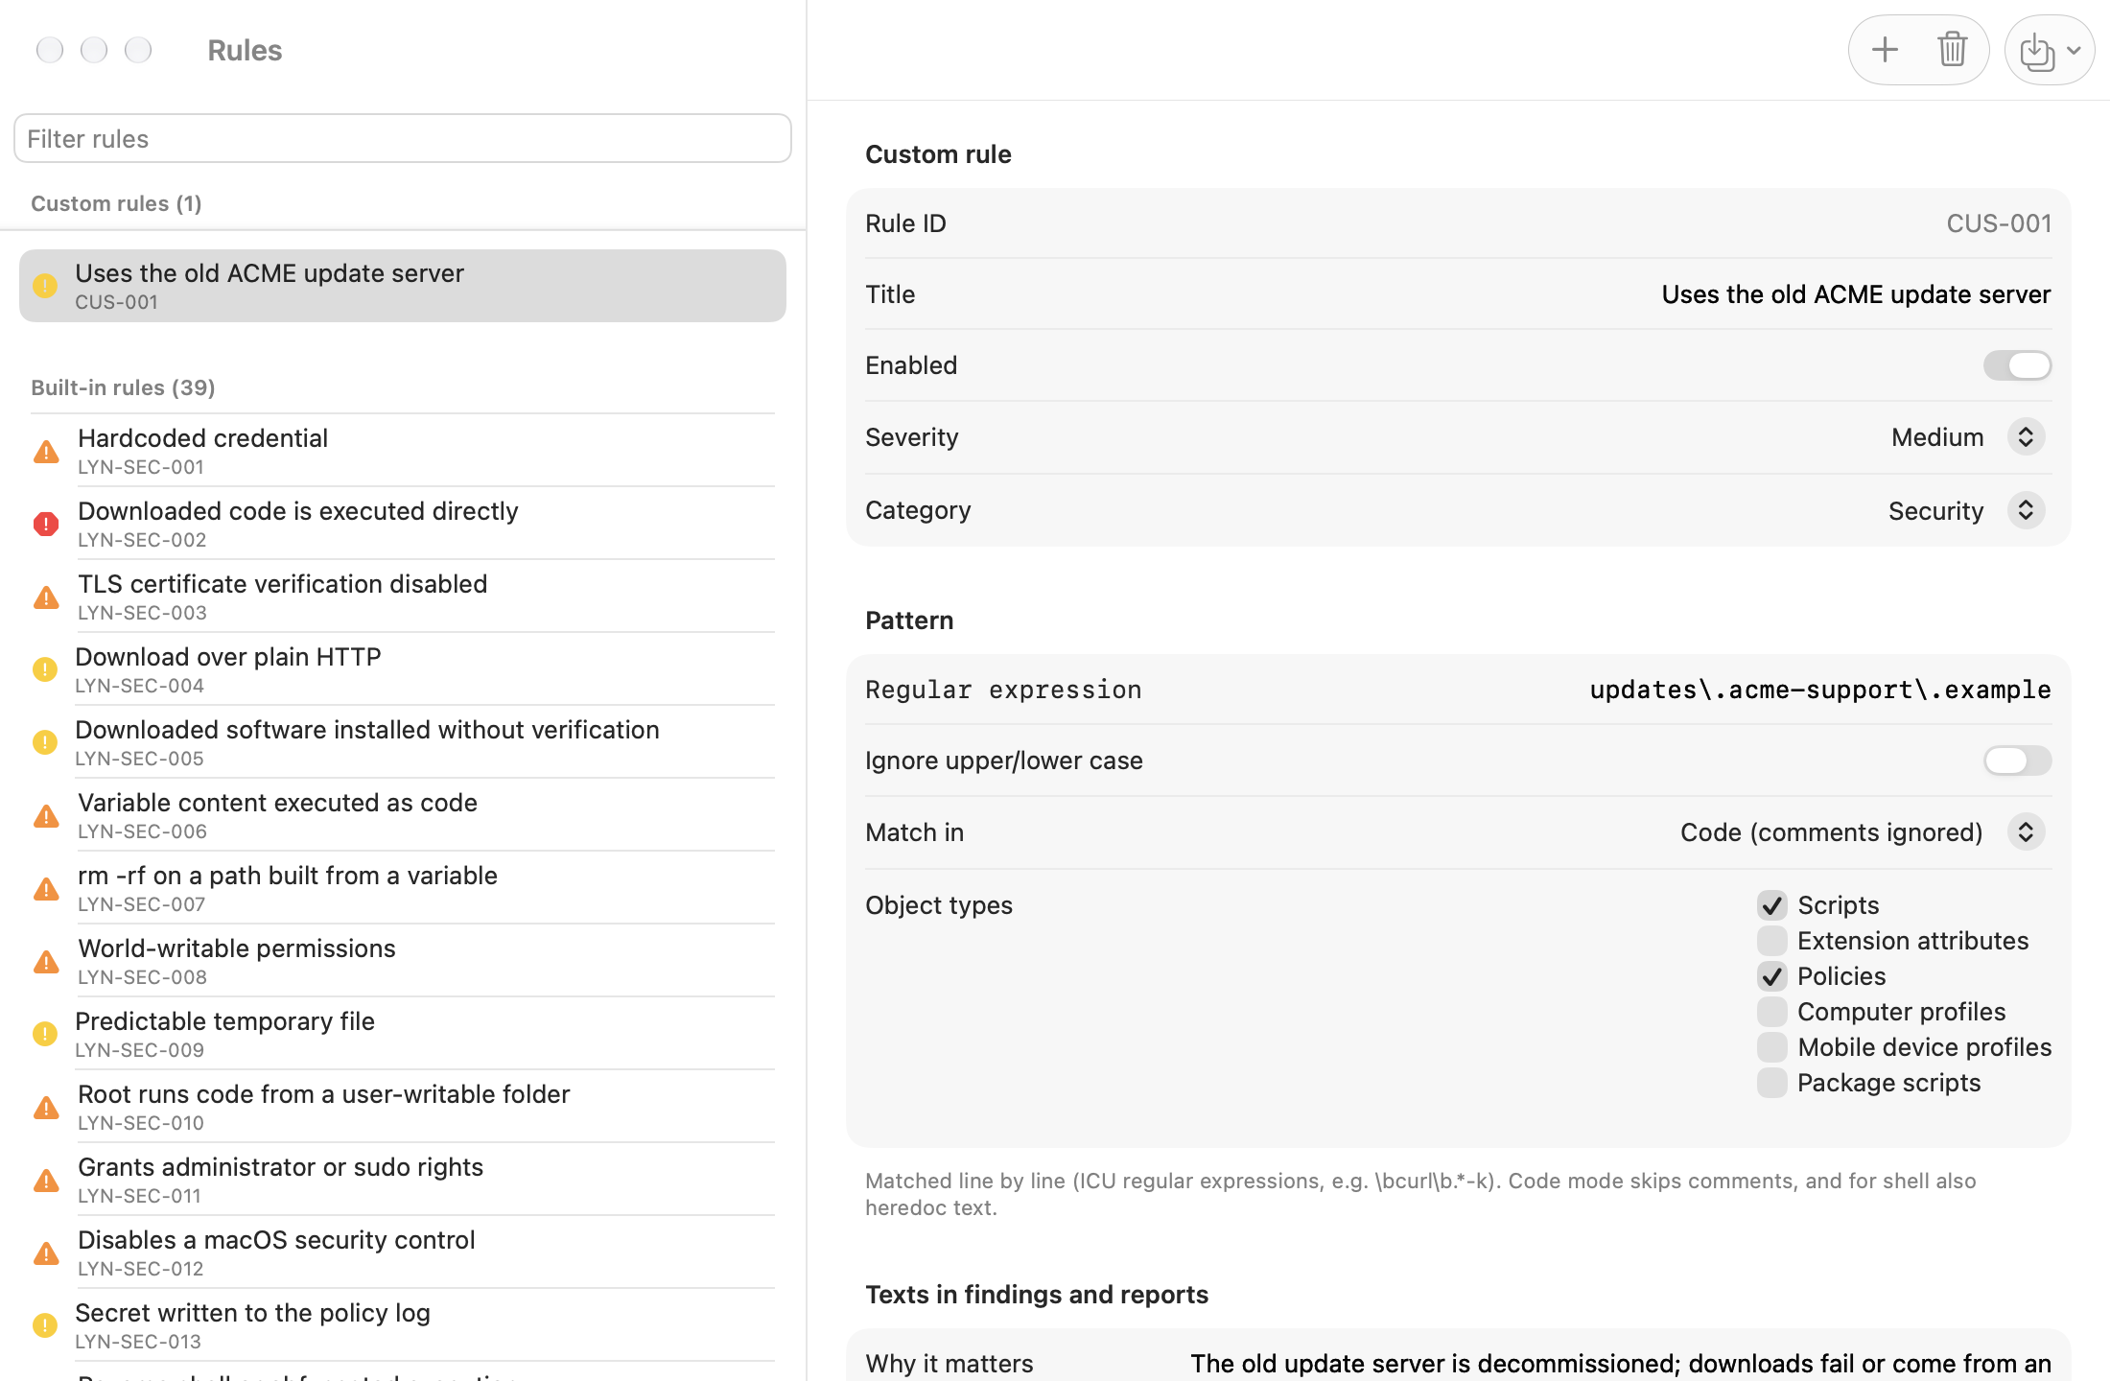
Task: Select Uses the old ACME update server rule
Action: click(x=403, y=286)
